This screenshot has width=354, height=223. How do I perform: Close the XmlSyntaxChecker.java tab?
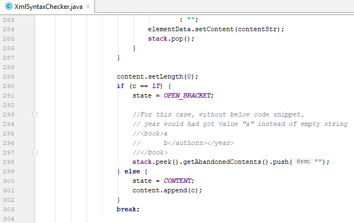[x=88, y=7]
